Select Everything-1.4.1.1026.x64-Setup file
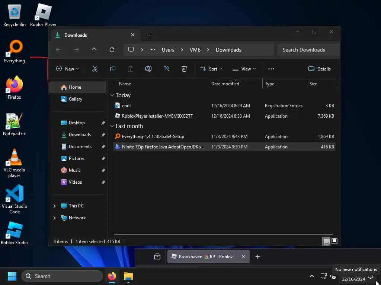 224,137
